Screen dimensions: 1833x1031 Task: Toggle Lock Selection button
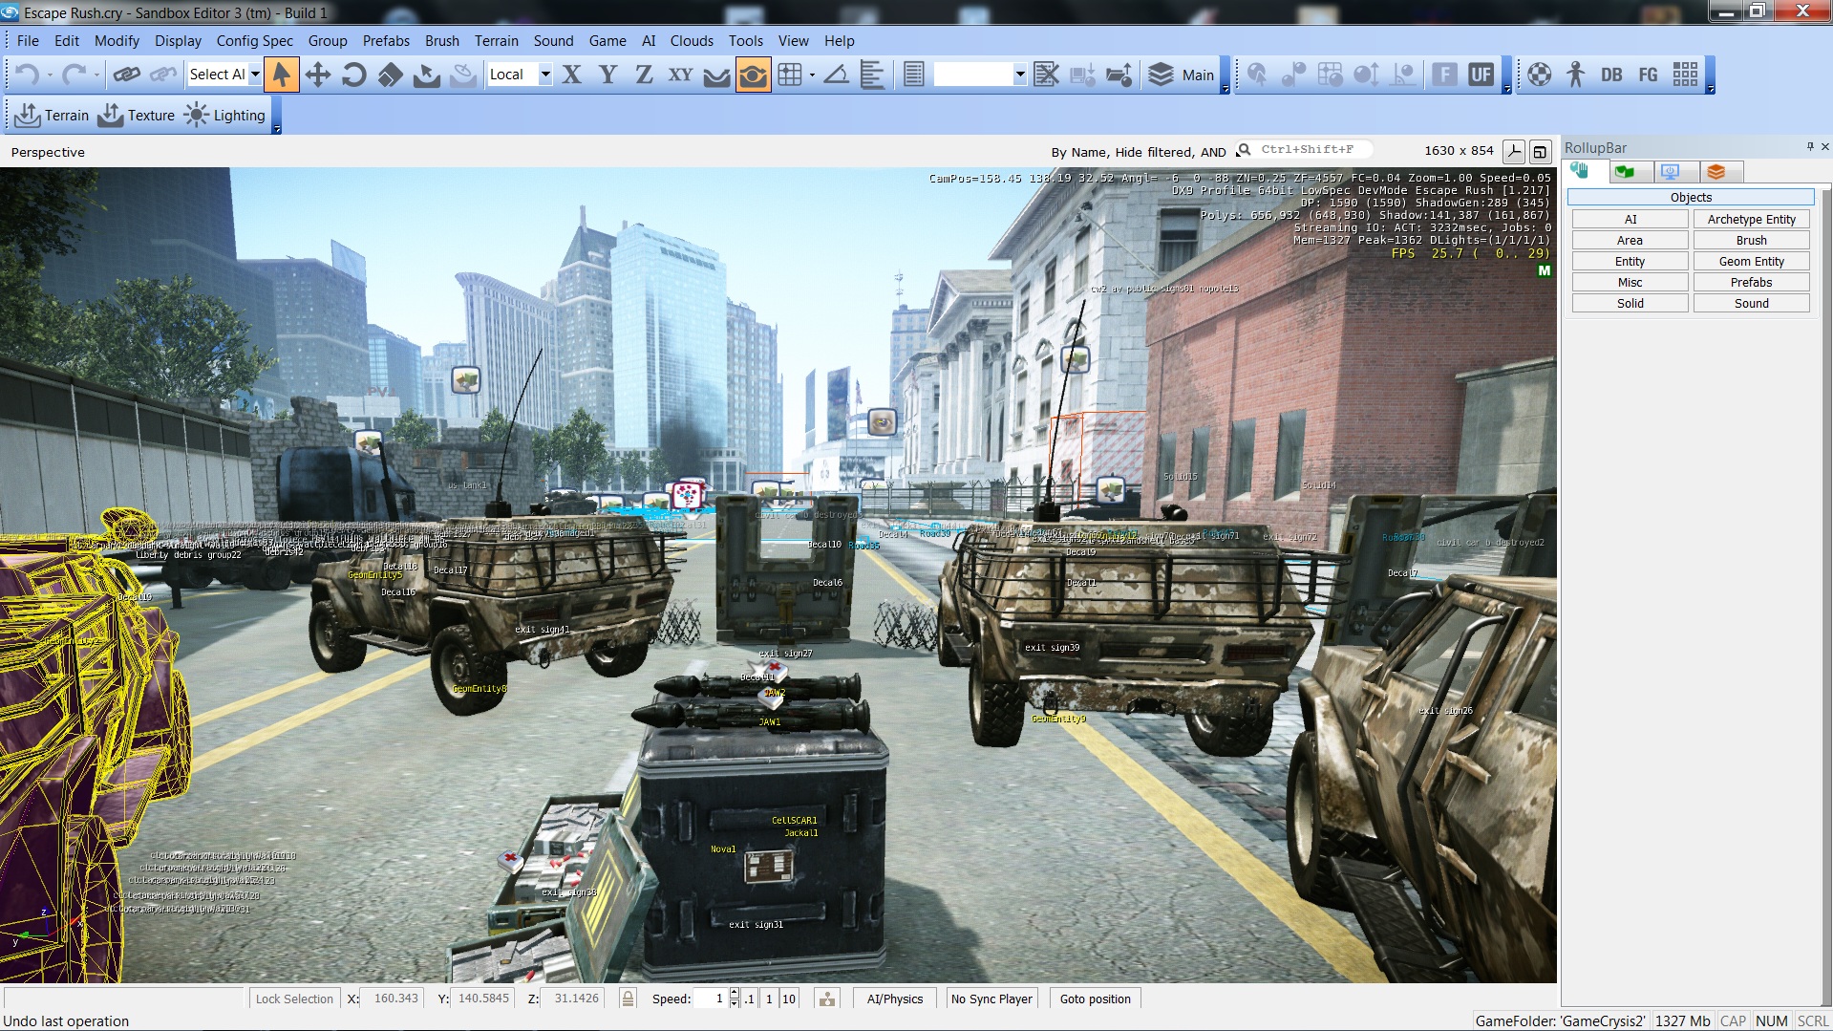(294, 999)
